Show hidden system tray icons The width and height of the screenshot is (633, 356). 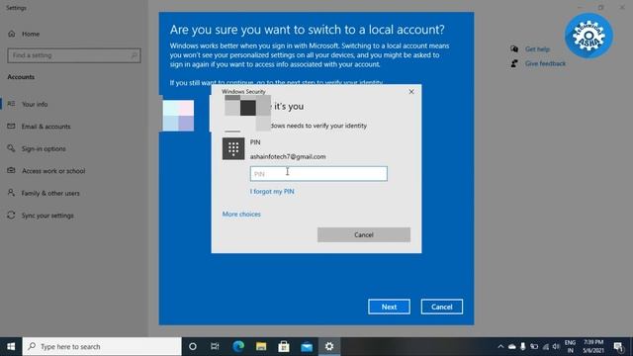[500, 346]
